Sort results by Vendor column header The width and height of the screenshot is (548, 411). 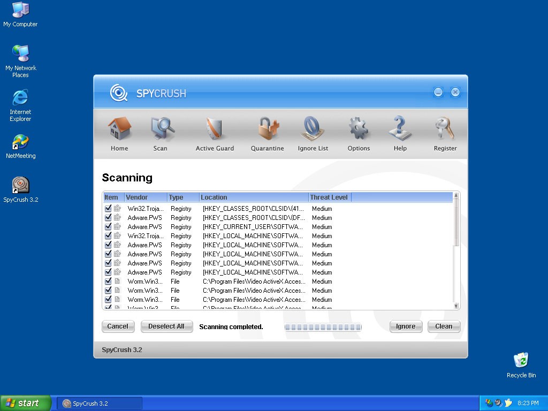point(146,197)
